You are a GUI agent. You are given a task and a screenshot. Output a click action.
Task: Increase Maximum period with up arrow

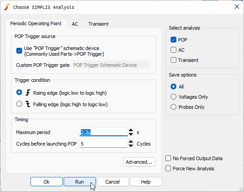pos(131,130)
